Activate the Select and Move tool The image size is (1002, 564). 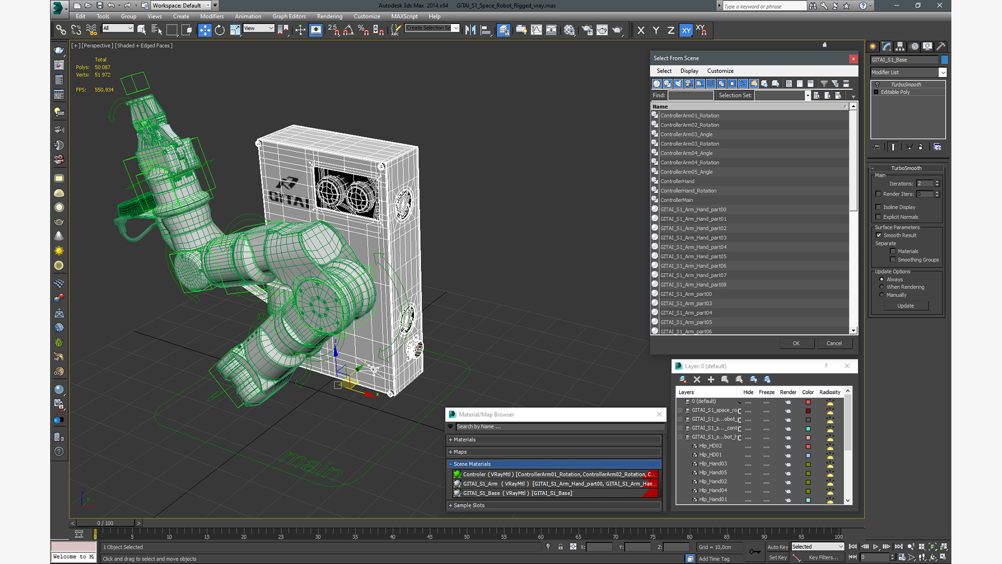205,30
